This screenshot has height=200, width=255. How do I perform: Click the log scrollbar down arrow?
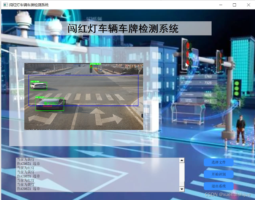(x=182, y=189)
